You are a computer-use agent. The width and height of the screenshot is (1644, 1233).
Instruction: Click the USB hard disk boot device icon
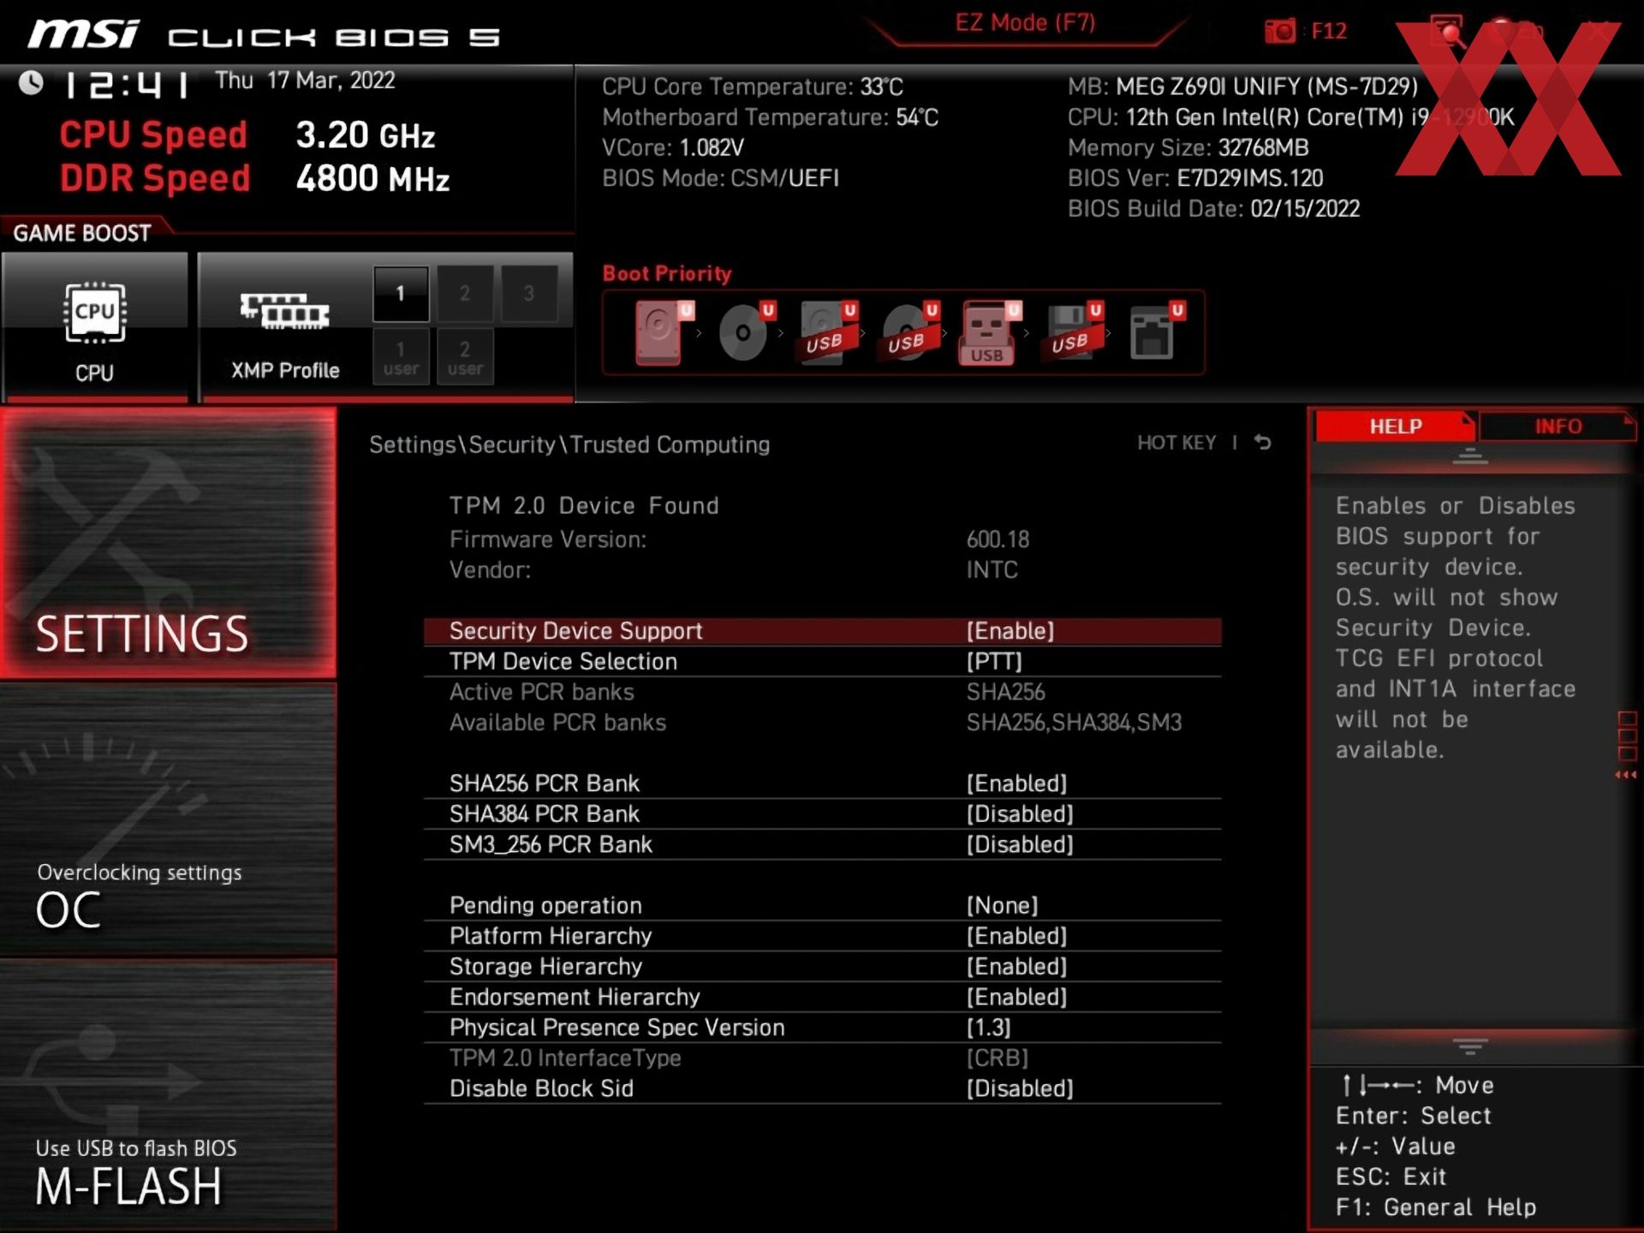(826, 332)
